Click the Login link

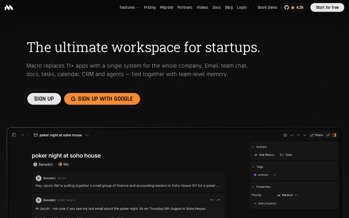242,7
